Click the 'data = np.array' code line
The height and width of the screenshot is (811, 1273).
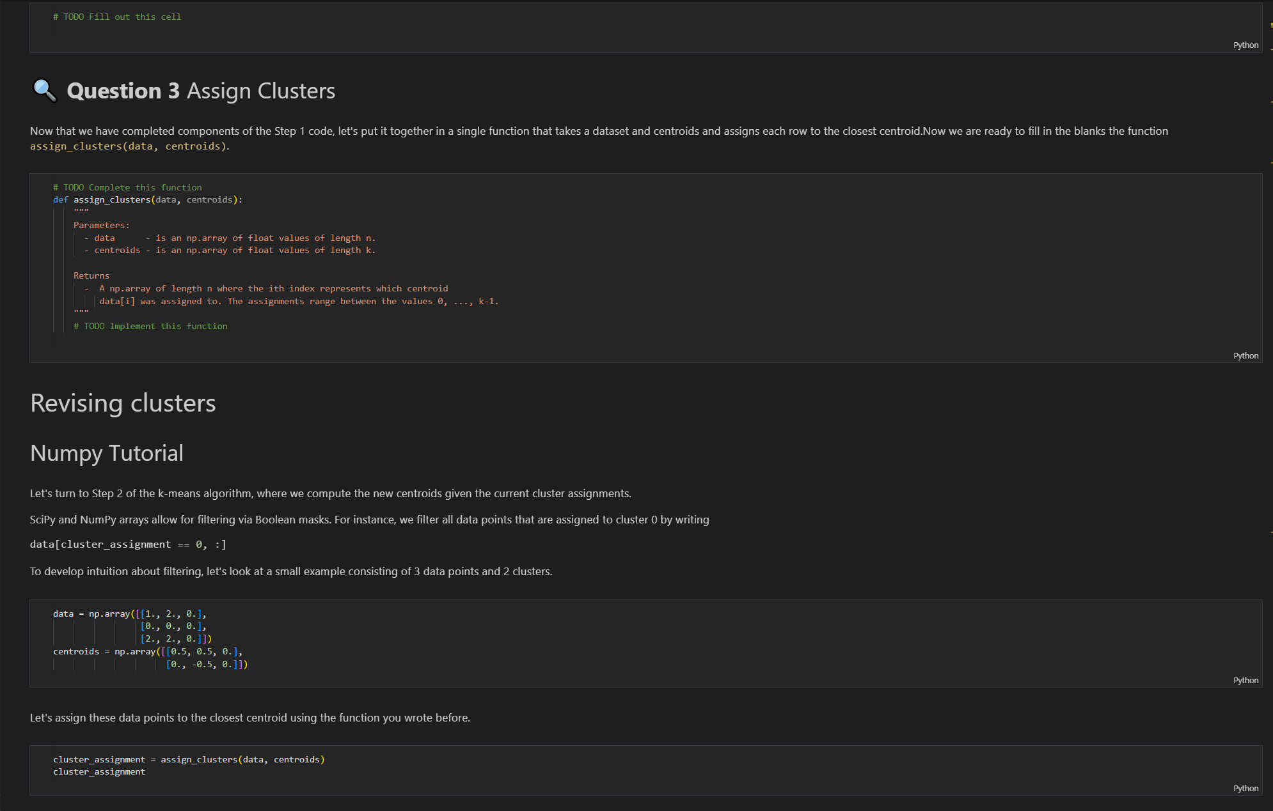coord(130,614)
